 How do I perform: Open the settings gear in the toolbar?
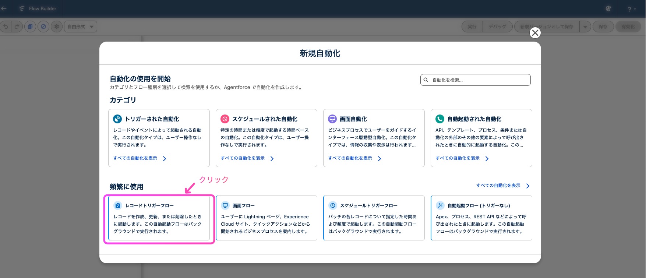point(57,27)
